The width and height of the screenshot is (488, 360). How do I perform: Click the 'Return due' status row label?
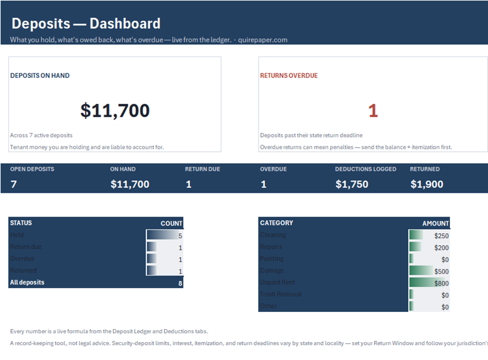click(x=26, y=246)
